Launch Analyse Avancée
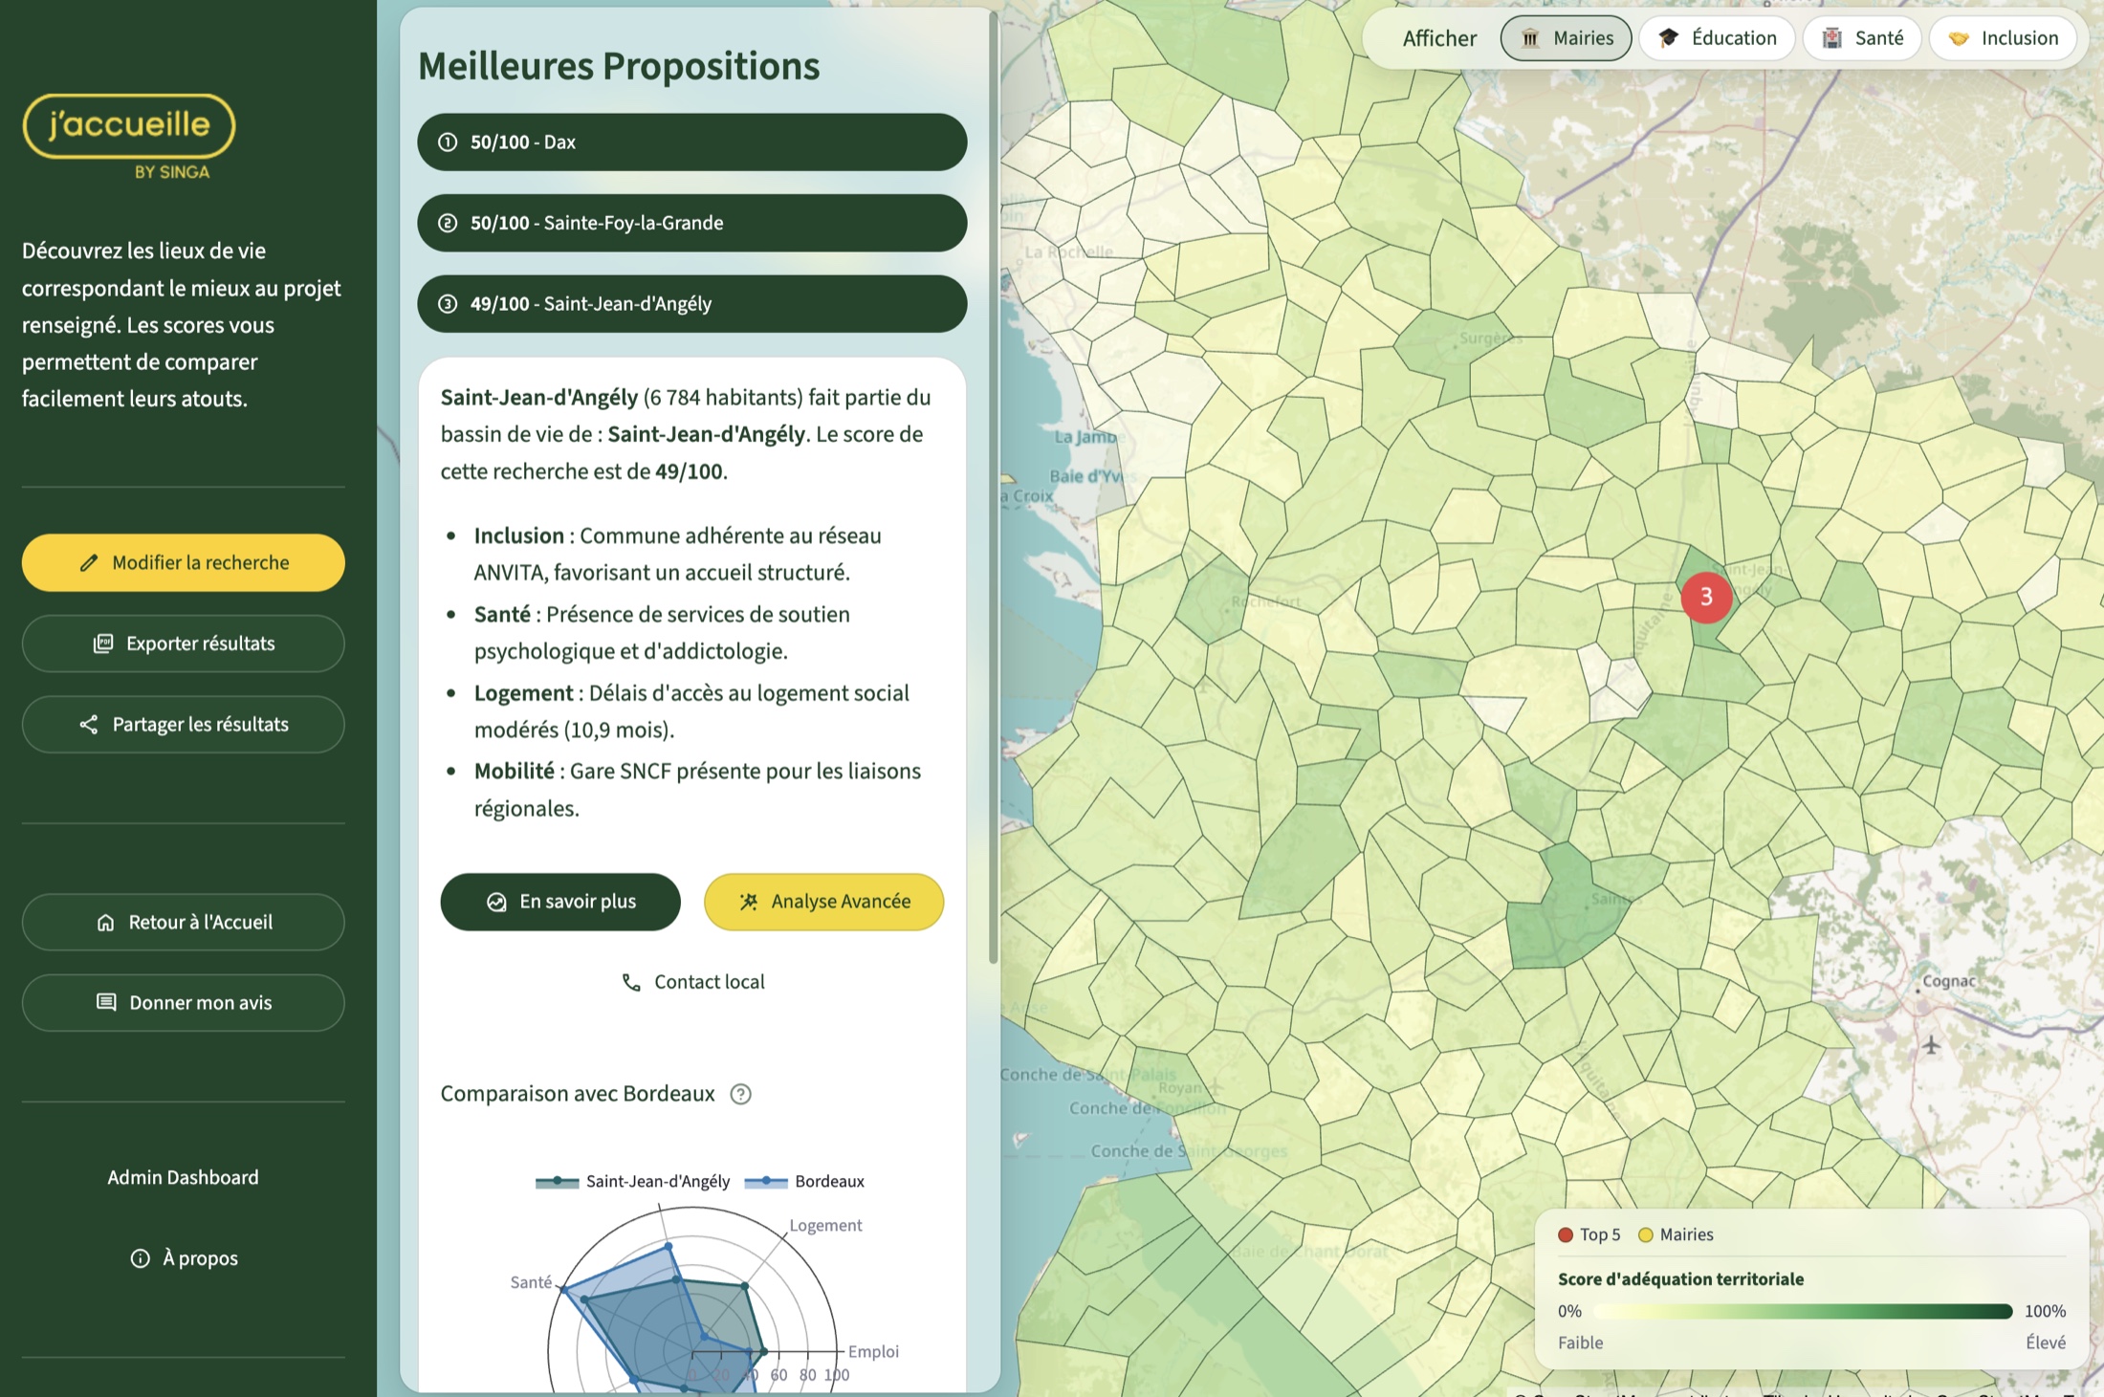Viewport: 2104px width, 1397px height. 824,902
